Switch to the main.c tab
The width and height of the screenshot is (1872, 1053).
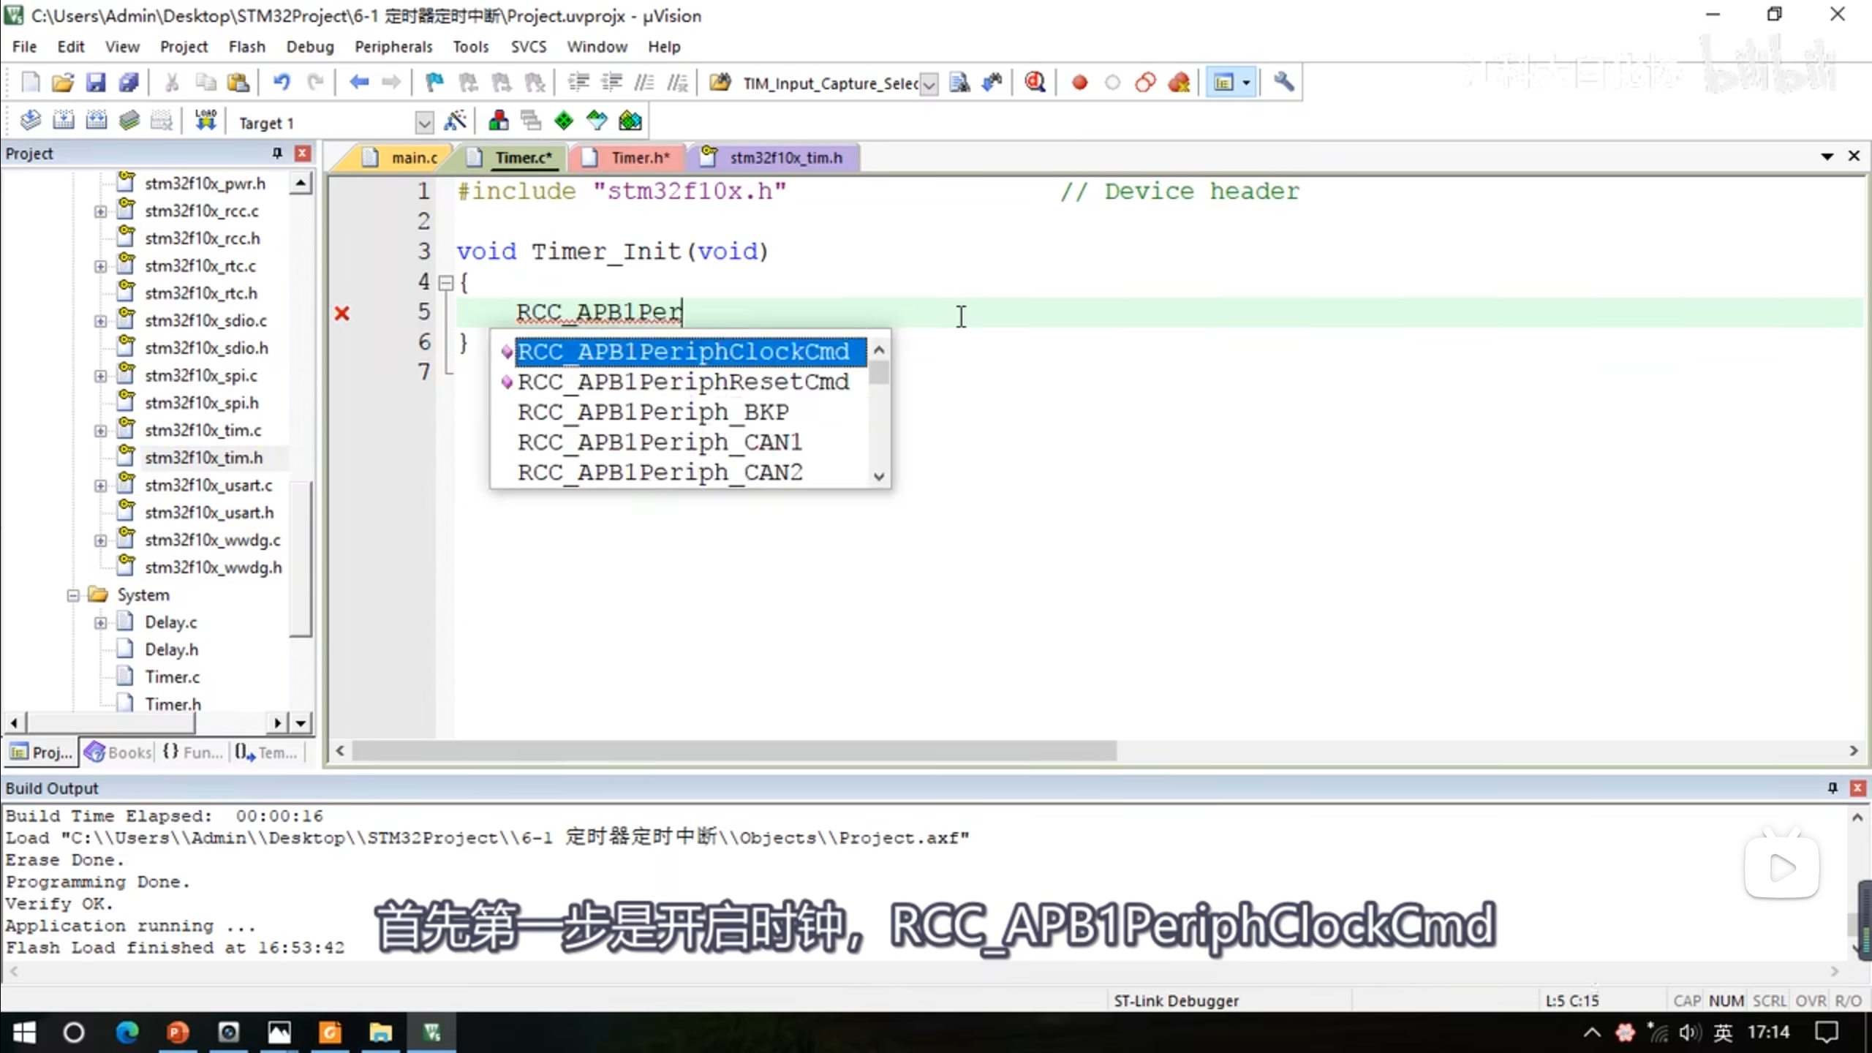(413, 158)
